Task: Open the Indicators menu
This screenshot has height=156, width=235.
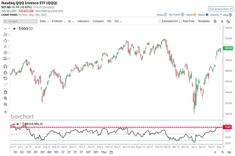Action: pyautogui.click(x=83, y=21)
